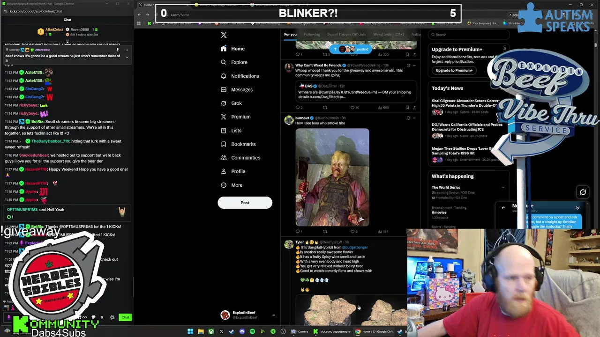Bookmark the Why Can't Weed Be Friendz post
The image size is (600, 337).
[x=407, y=107]
